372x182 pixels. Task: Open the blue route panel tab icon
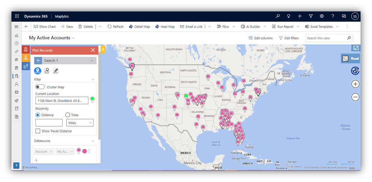[26, 66]
